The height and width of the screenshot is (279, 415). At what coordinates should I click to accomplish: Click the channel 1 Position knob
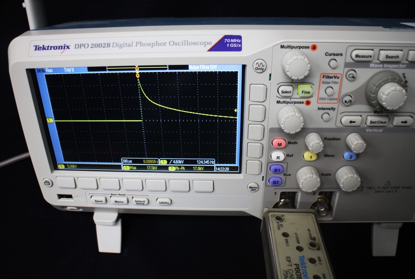pos(314,142)
